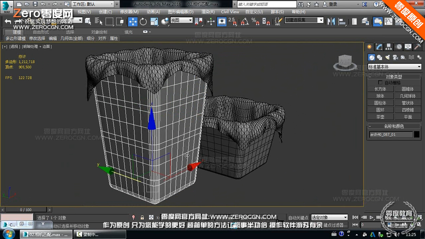
Task: Click the 茶壶 teapot button
Action: click(381, 117)
